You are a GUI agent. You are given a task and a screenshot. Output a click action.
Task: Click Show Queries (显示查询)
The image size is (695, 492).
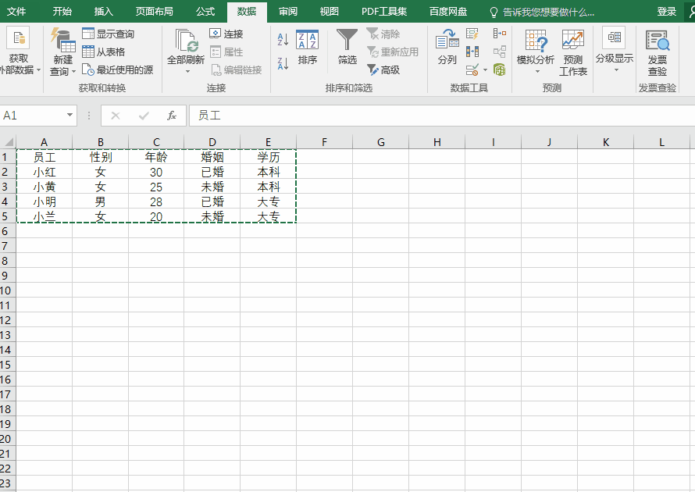(108, 34)
